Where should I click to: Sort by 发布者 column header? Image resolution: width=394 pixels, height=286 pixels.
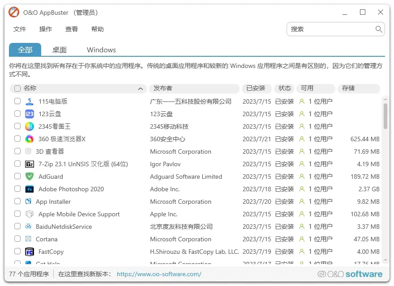click(194, 88)
